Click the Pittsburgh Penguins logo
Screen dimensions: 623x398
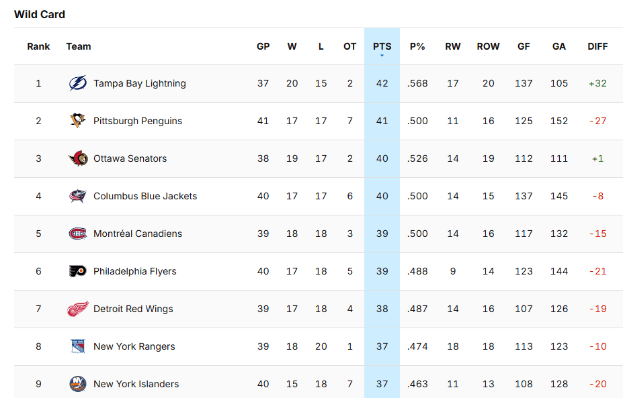tap(78, 121)
